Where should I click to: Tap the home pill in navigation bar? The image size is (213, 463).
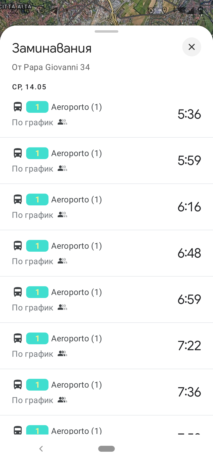[x=106, y=449]
